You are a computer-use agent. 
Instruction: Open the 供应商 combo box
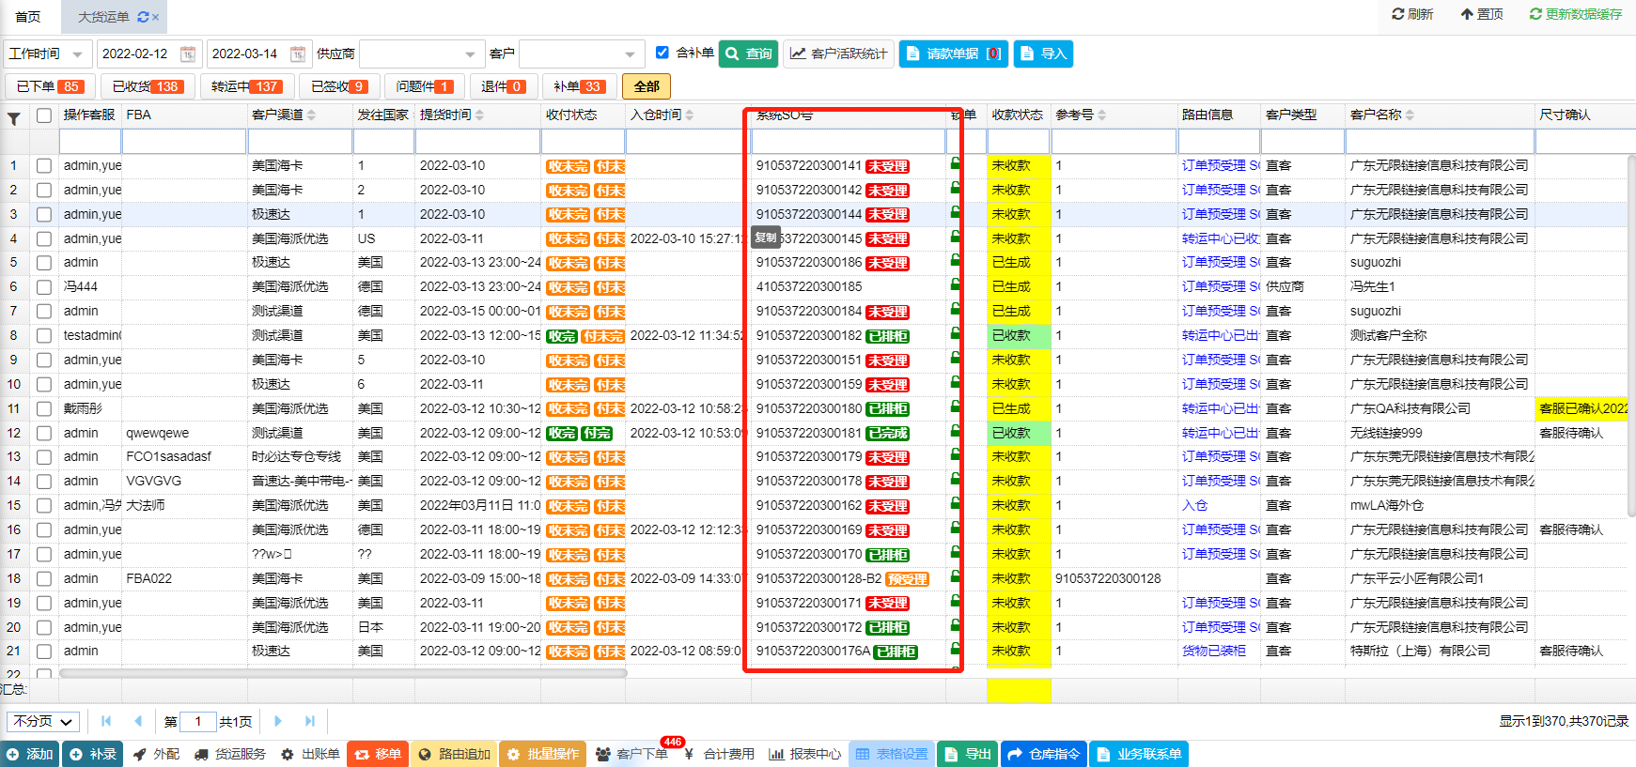tap(421, 54)
